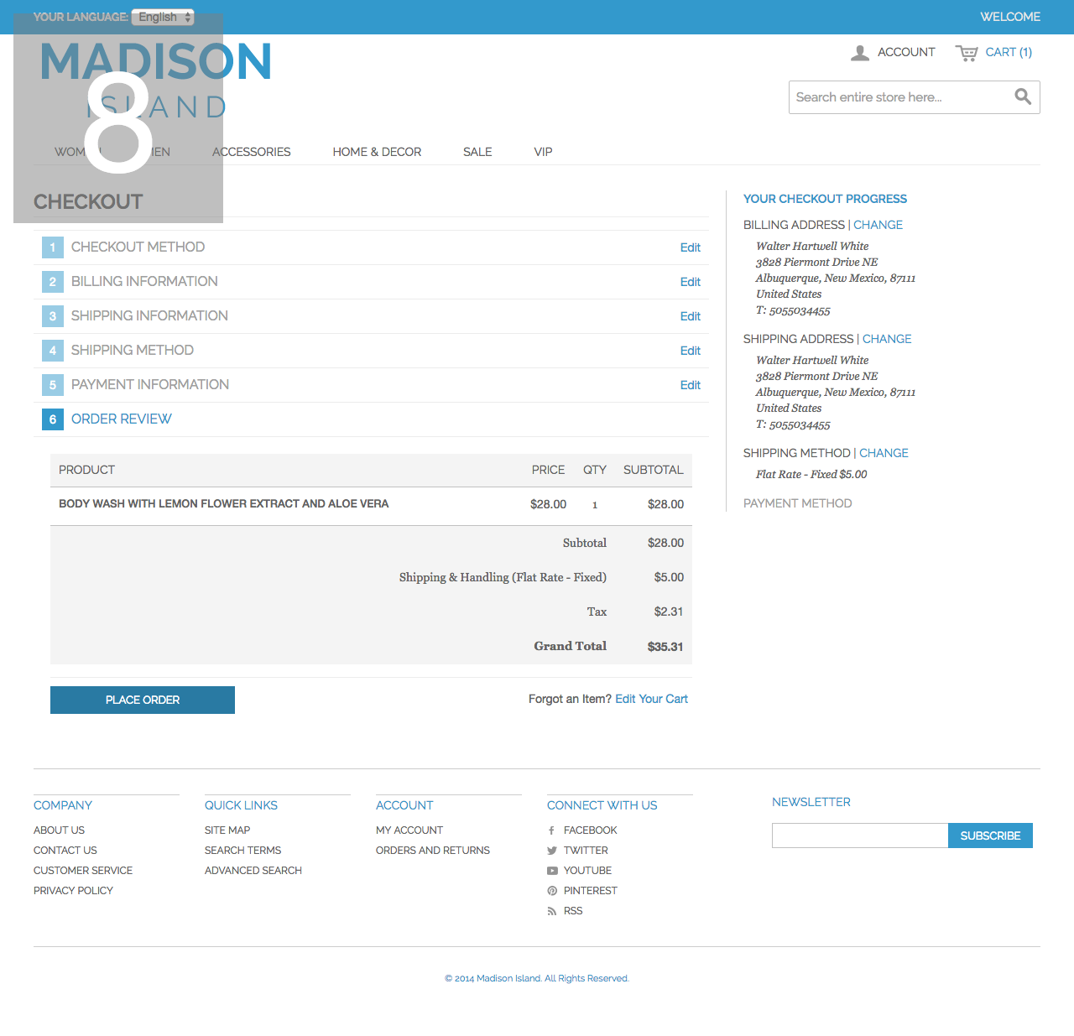The width and height of the screenshot is (1074, 1036).
Task: Edit the Shipping Method step
Action: click(690, 351)
